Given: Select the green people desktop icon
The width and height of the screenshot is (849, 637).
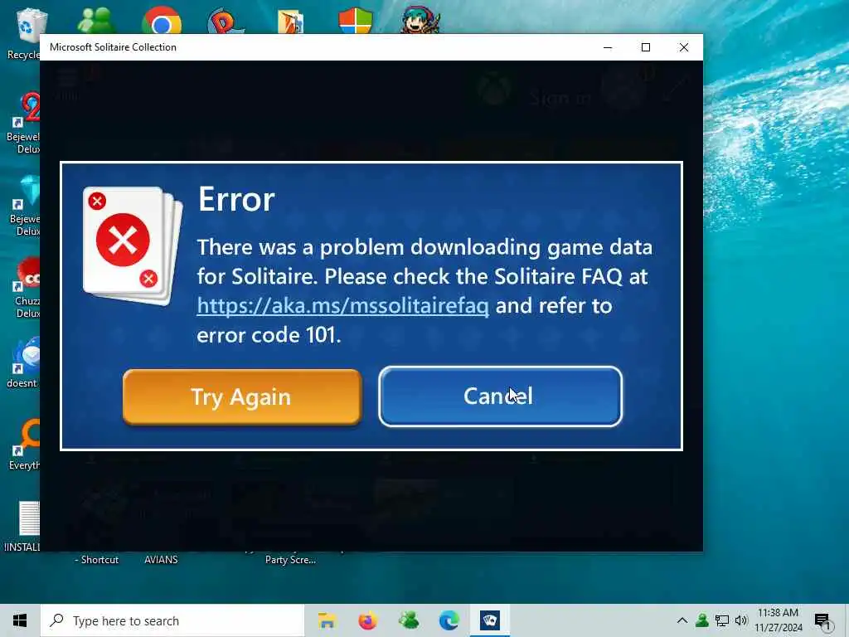Looking at the screenshot, I should pos(96,21).
